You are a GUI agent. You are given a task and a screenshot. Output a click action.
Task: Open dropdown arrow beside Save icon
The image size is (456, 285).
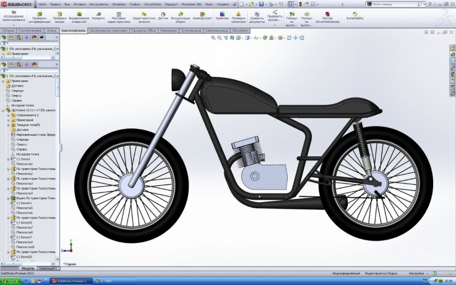pos(266,5)
